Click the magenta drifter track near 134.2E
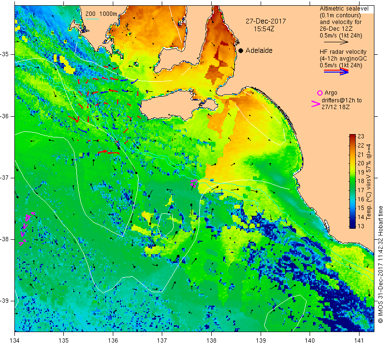Screen dimensions: 384x346 click(26, 228)
